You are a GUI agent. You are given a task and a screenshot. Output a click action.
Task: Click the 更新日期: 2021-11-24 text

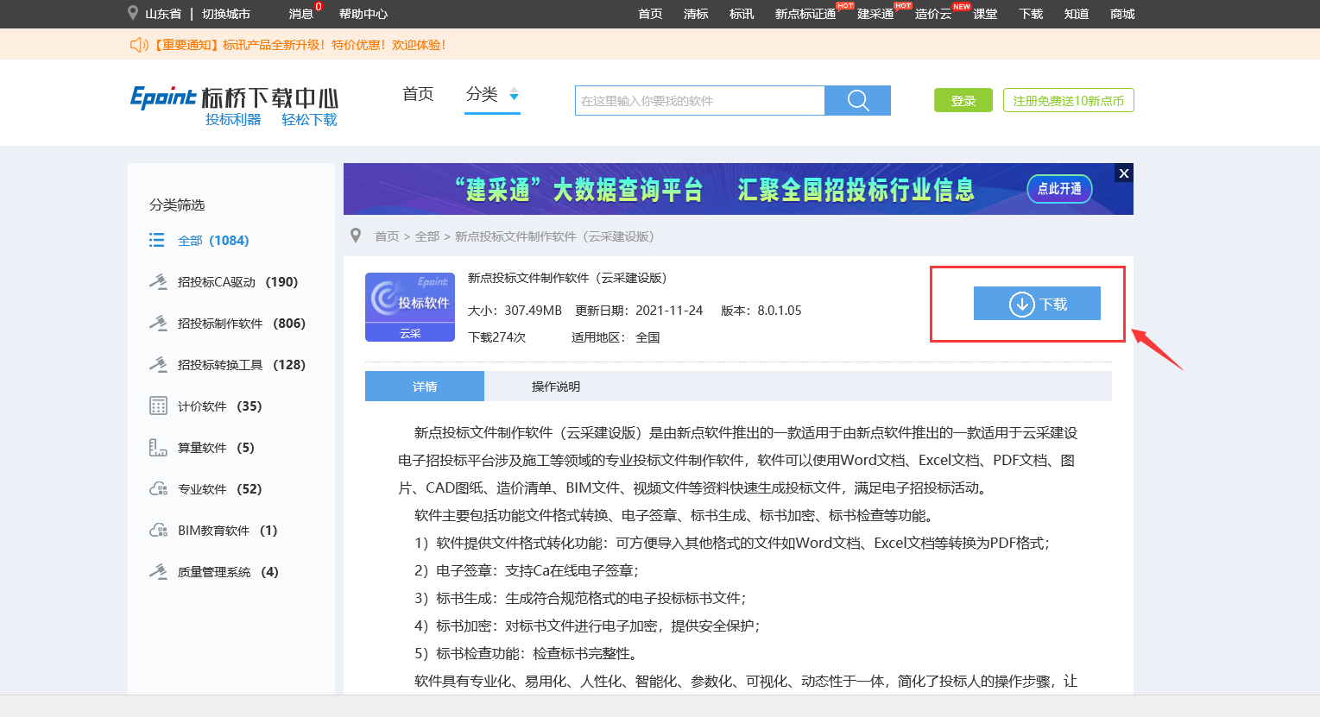[639, 310]
